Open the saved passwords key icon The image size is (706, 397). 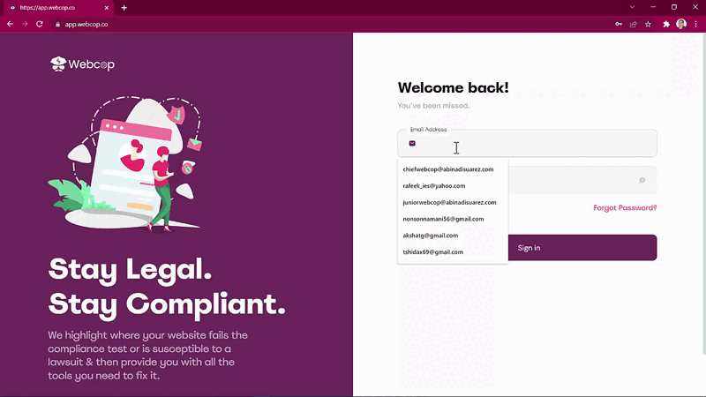619,25
